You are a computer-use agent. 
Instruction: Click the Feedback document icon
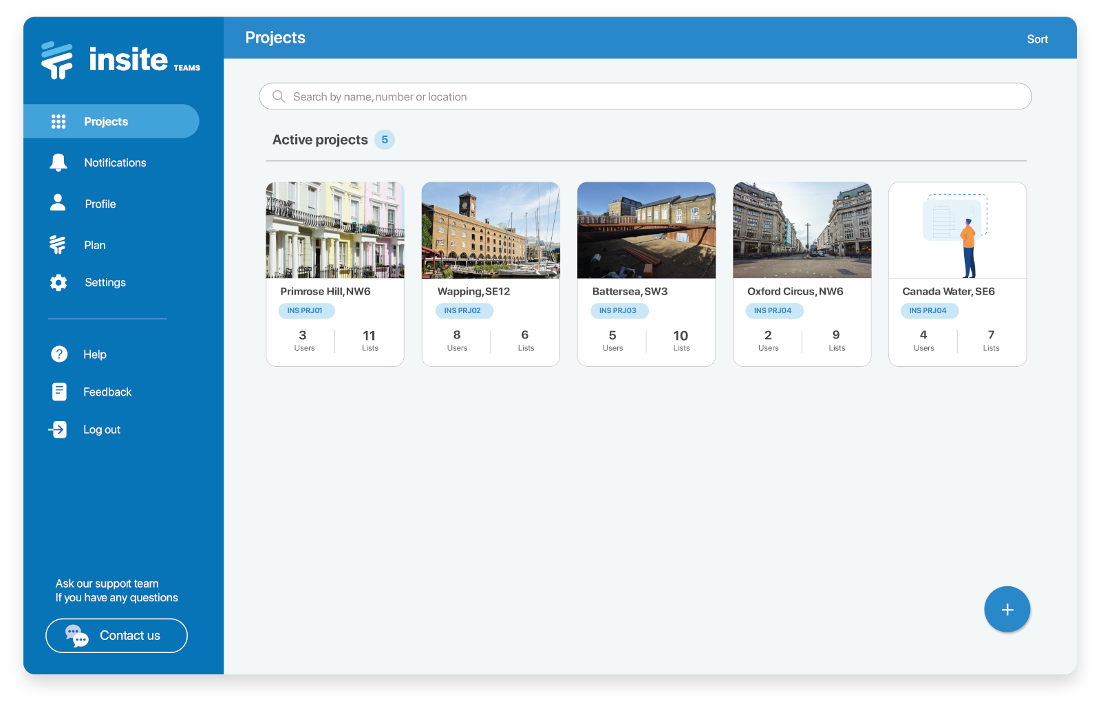(x=59, y=392)
